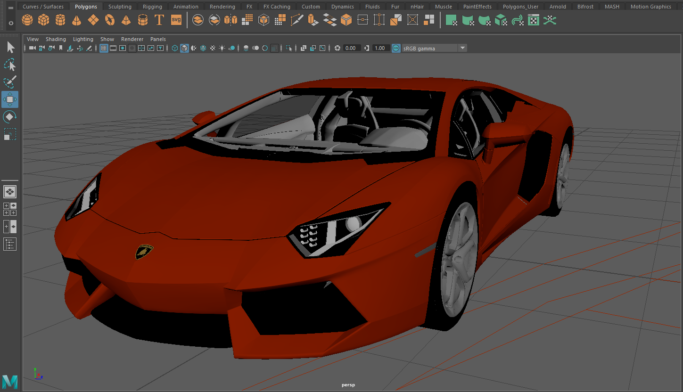Open the Shading panel menu
Screen dimensions: 683x392
(56, 39)
